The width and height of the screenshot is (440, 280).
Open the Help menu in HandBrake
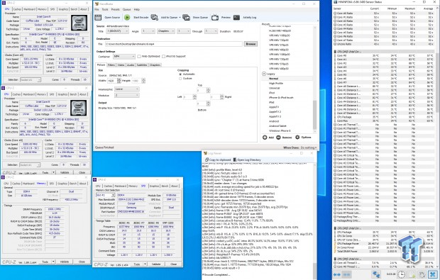pos(137,9)
